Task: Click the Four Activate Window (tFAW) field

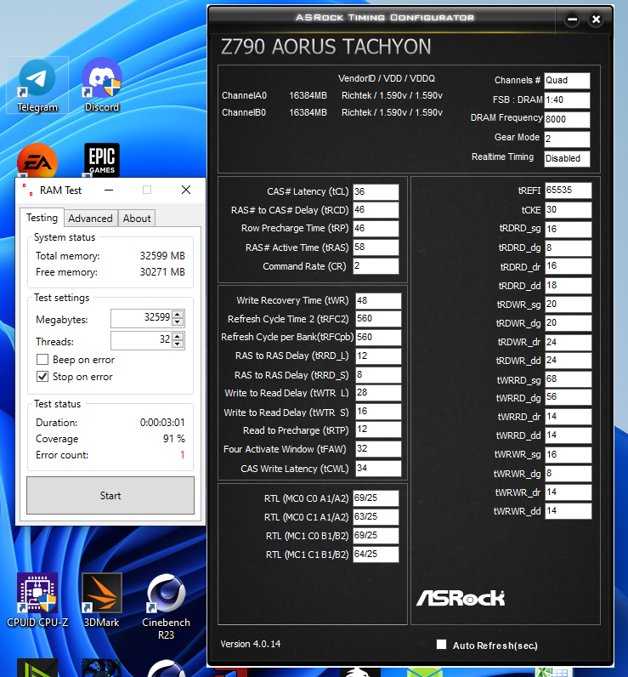Action: 378,449
